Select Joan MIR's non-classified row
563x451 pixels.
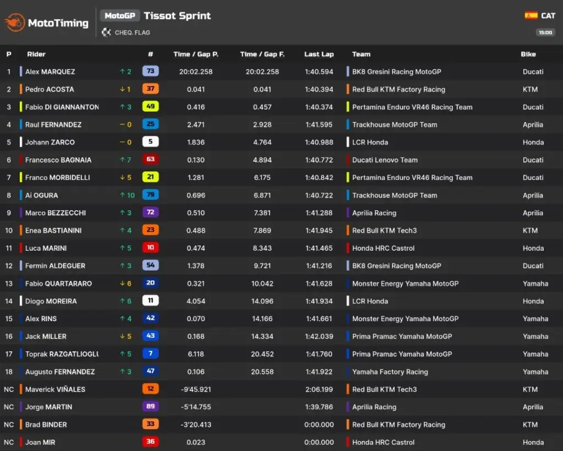click(x=281, y=442)
